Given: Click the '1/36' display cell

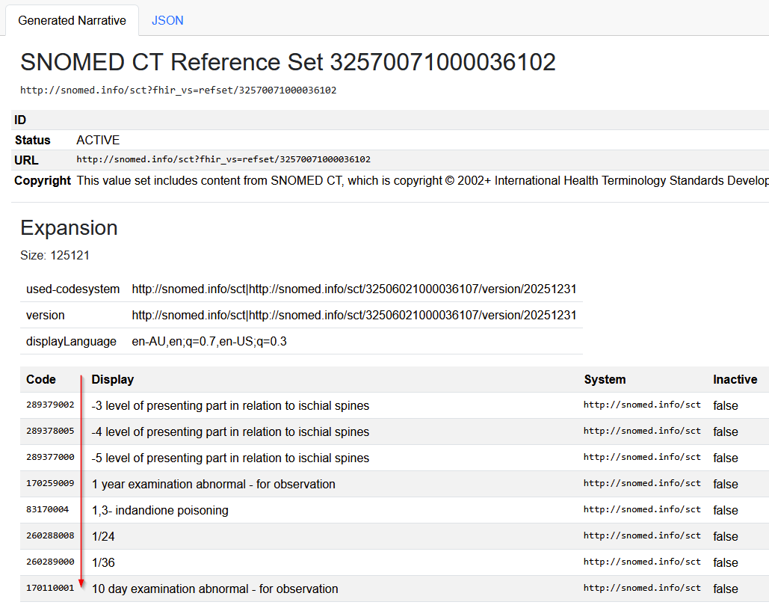Looking at the screenshot, I should 103,563.
